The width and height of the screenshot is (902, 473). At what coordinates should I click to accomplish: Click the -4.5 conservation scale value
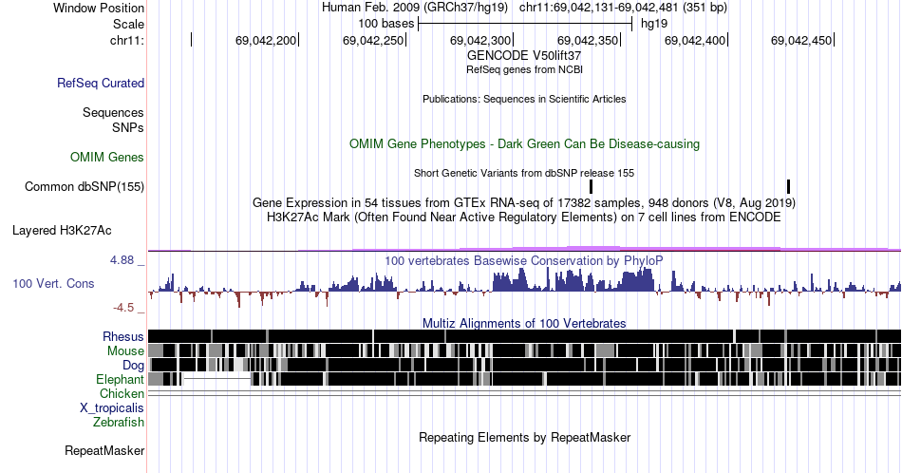[x=123, y=308]
